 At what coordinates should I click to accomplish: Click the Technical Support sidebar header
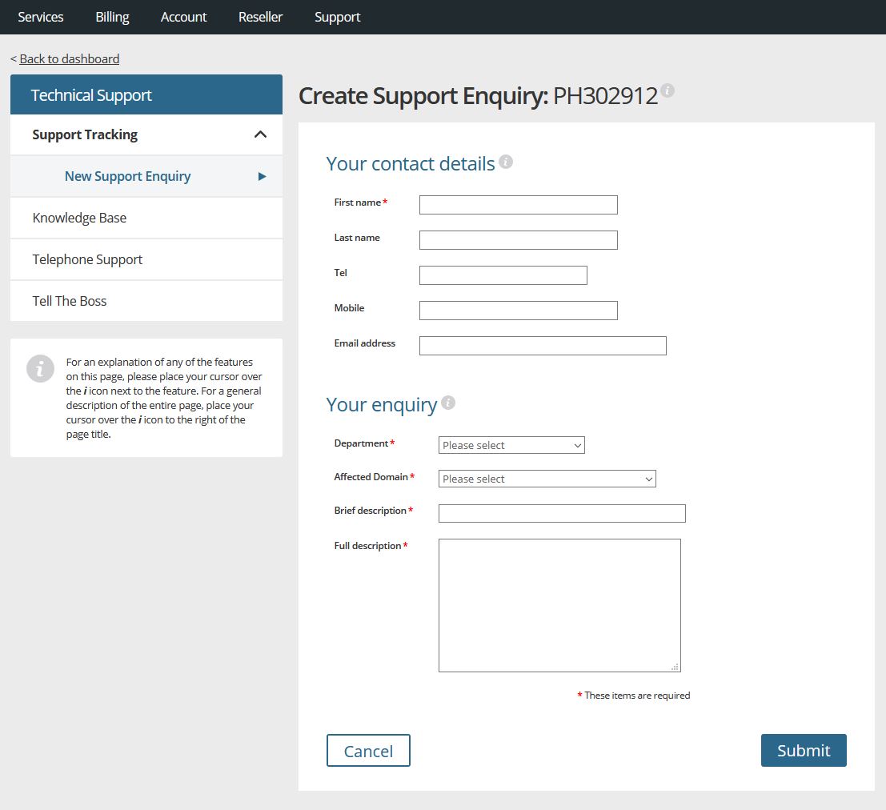(x=146, y=94)
